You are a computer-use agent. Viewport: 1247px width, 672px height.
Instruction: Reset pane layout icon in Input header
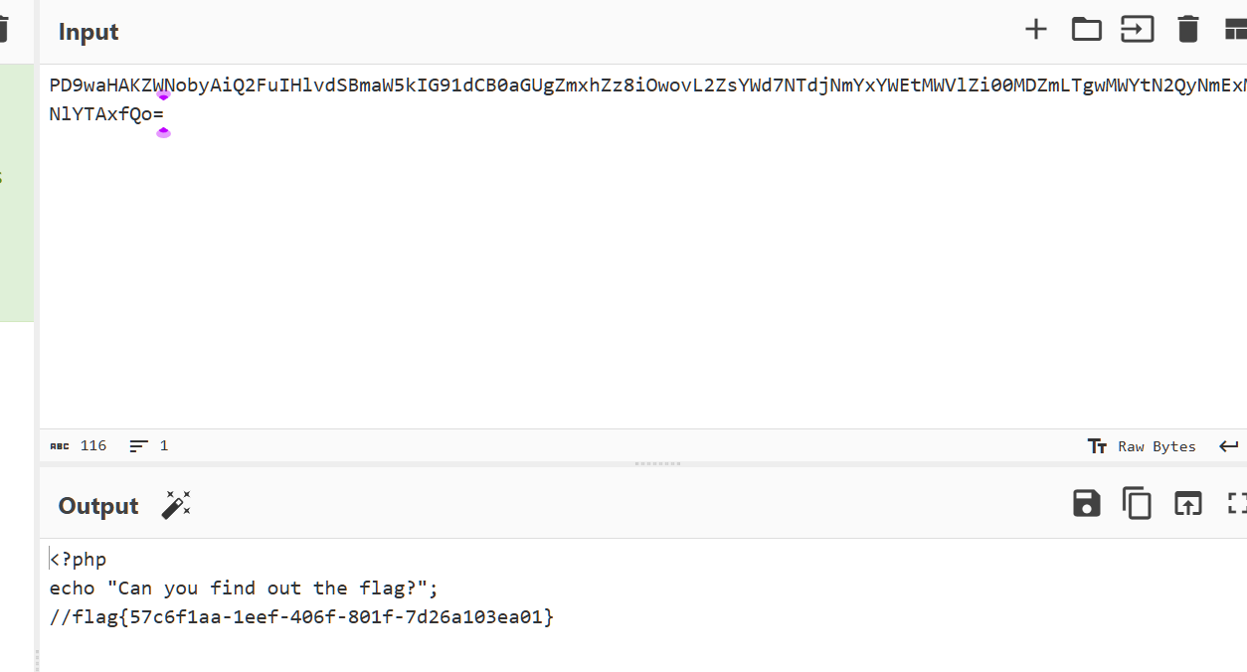coord(1236,30)
